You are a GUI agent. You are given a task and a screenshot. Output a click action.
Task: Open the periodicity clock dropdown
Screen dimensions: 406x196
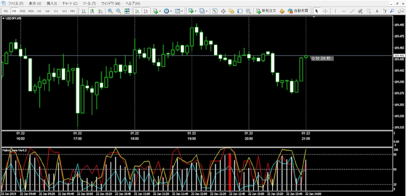[x=168, y=11]
